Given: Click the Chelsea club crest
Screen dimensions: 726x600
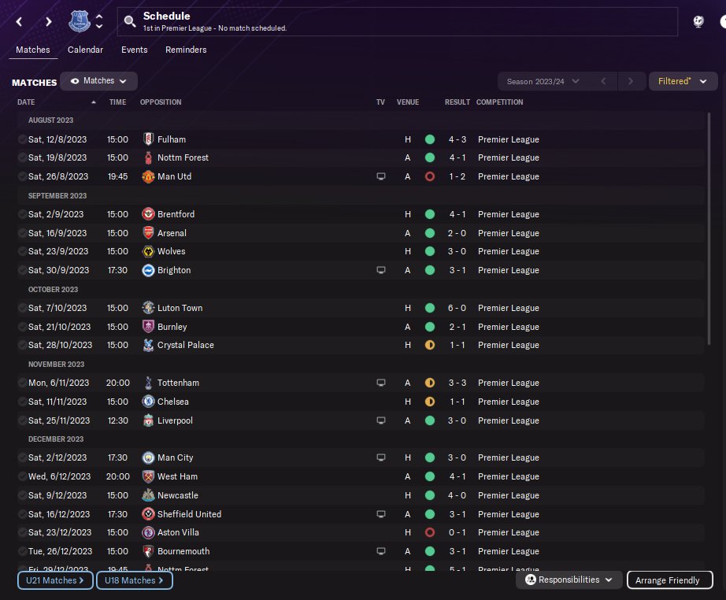Looking at the screenshot, I should 148,402.
